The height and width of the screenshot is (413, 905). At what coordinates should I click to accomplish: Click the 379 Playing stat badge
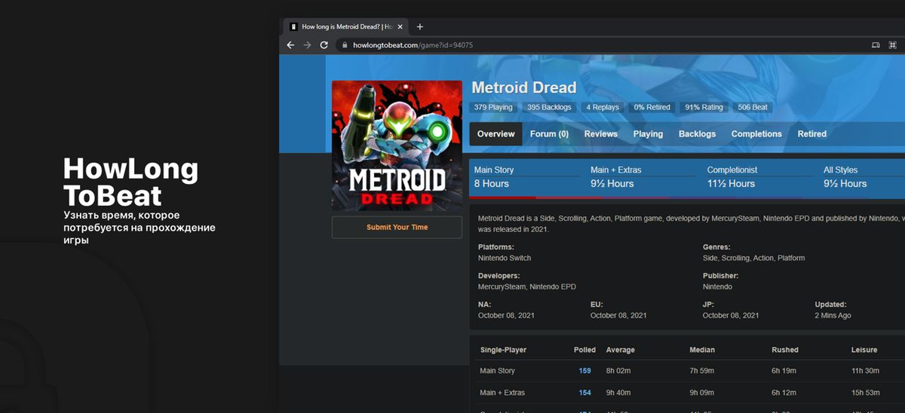(x=493, y=108)
